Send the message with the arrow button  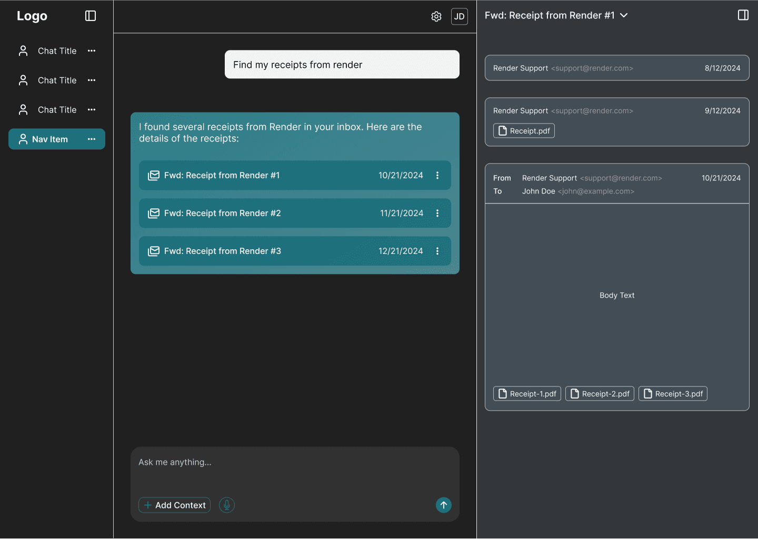tap(444, 505)
